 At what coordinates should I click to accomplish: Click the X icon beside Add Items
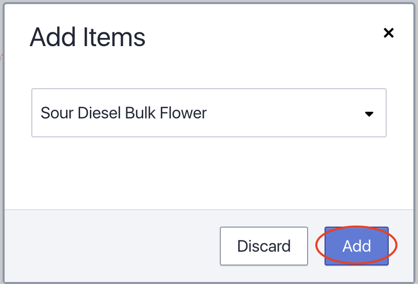[x=389, y=33]
